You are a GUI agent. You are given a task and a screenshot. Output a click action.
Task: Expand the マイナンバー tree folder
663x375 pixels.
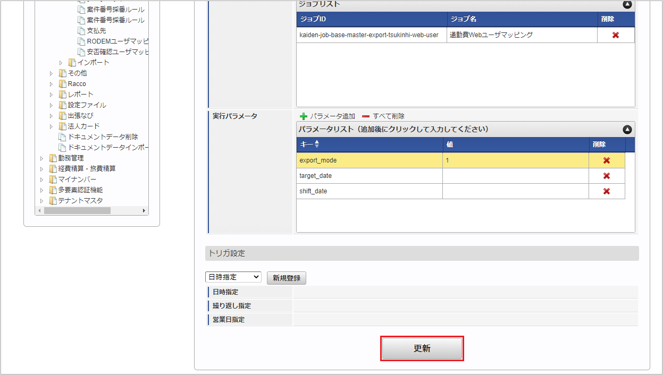pyautogui.click(x=42, y=180)
